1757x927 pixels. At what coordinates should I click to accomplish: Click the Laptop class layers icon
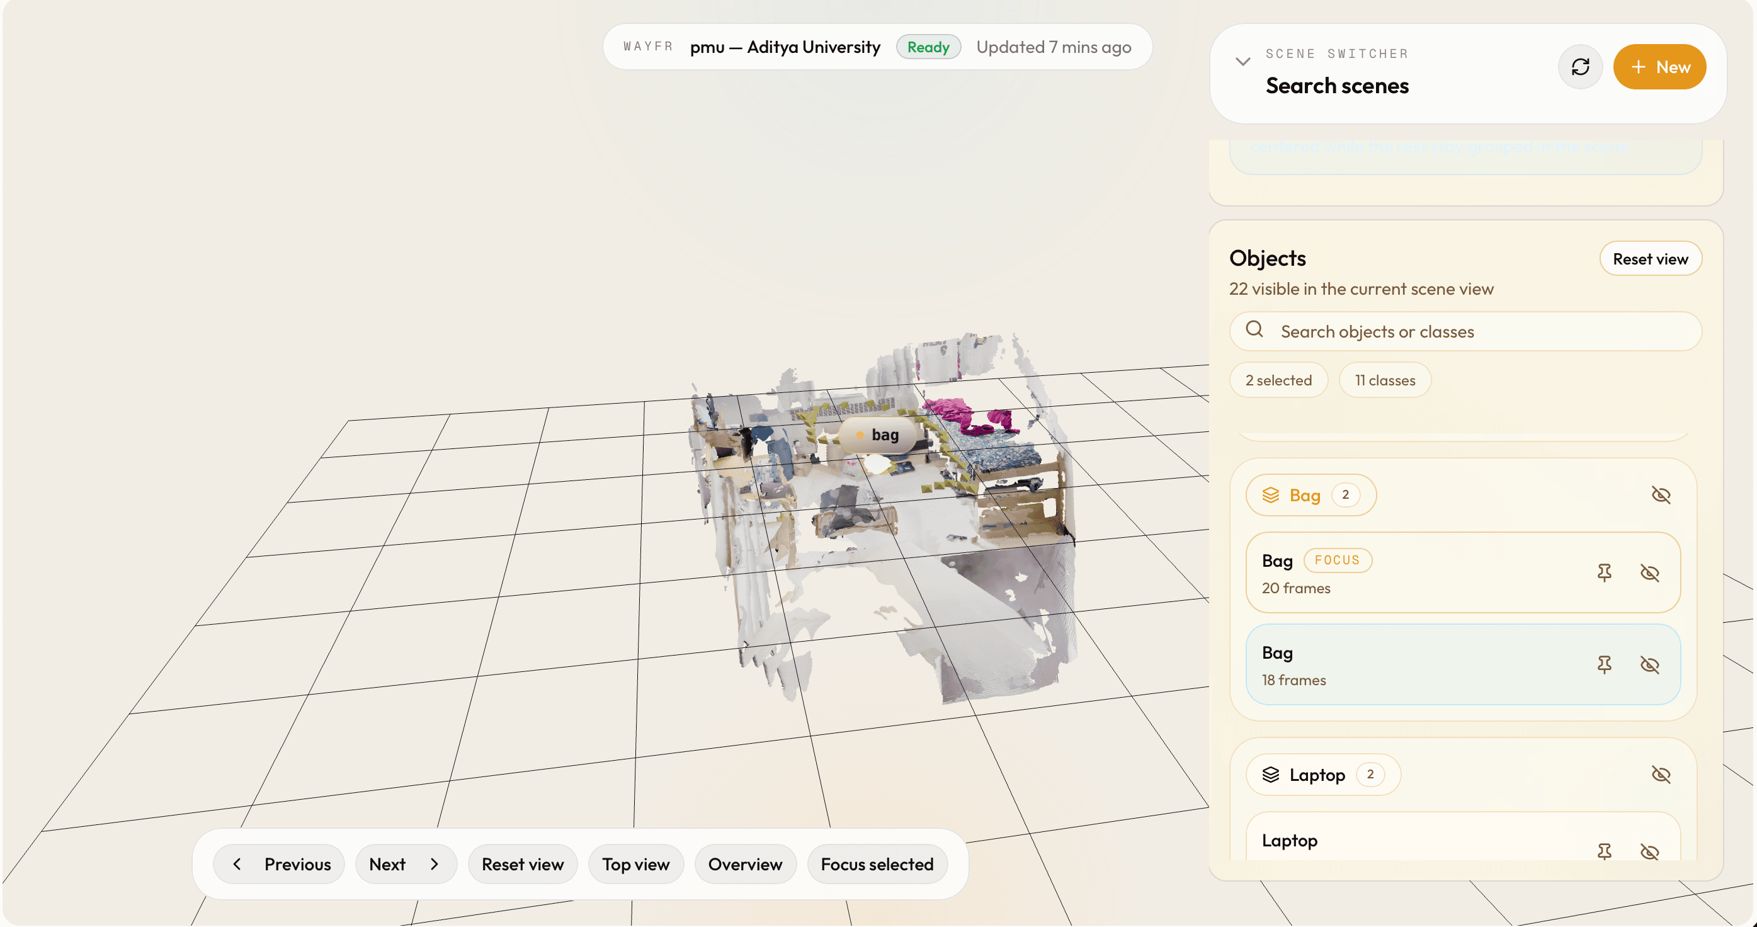[x=1270, y=775]
